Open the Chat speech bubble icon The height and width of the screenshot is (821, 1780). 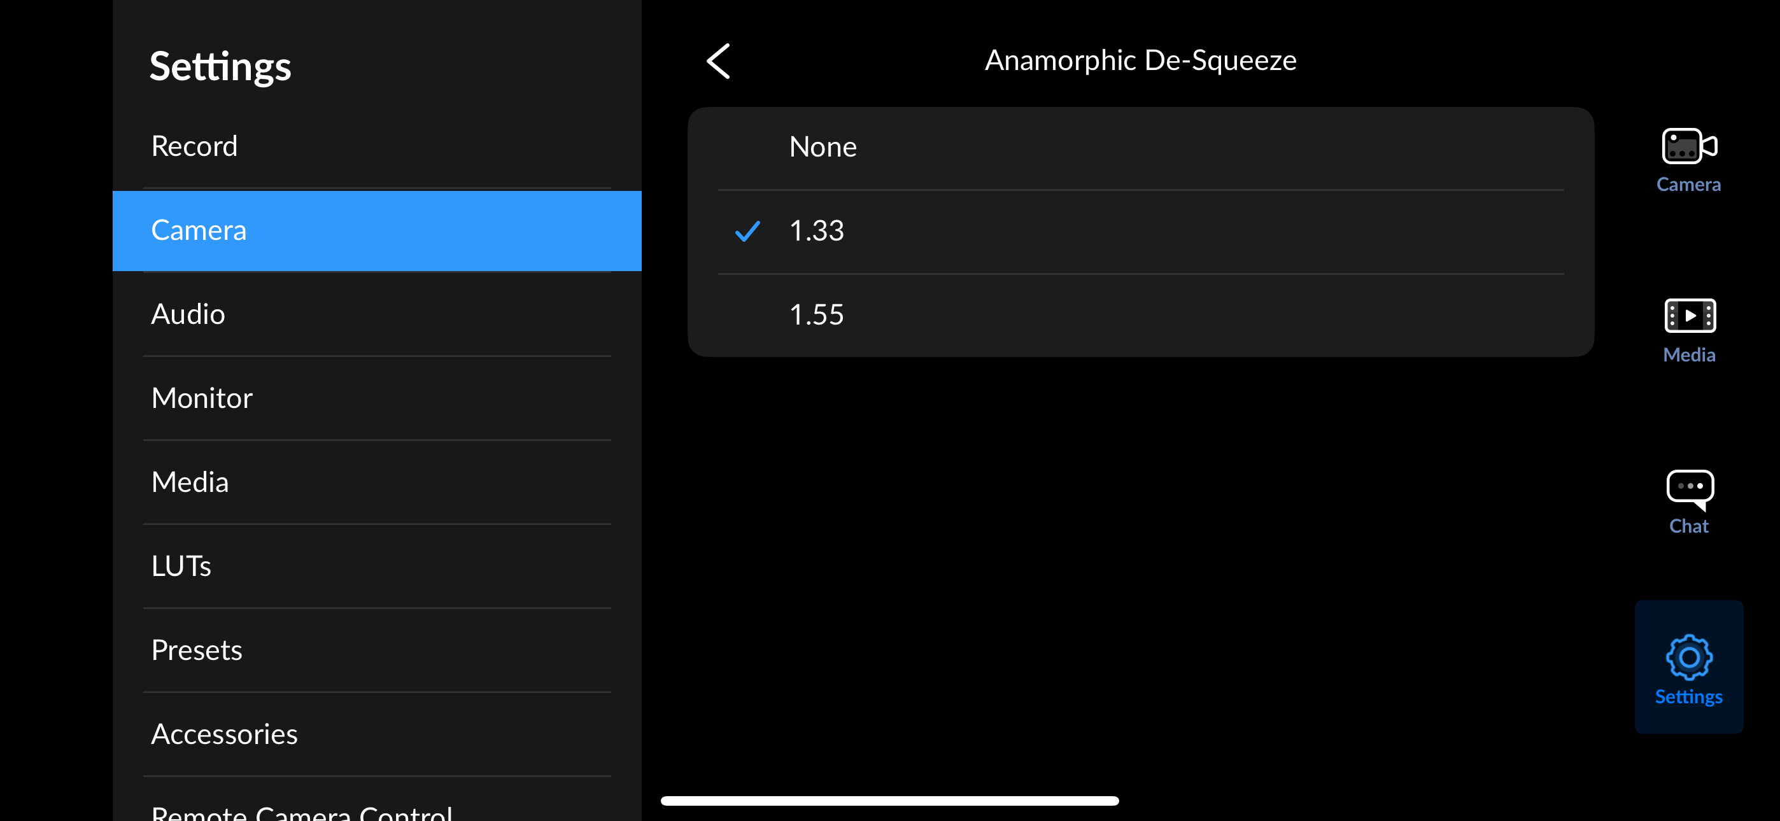(1690, 489)
